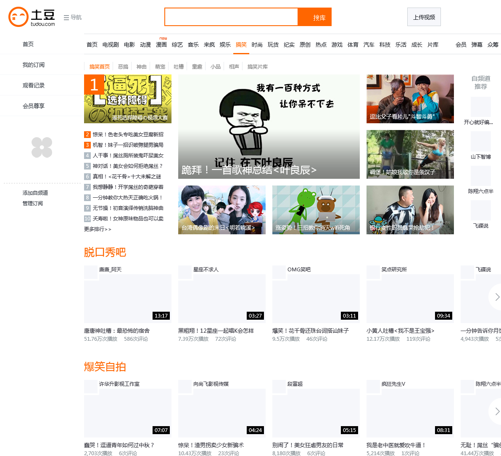The image size is (501, 456).
Task: Open video 惊呆！渣男拐卖少女新骗术
Action: tap(211, 445)
